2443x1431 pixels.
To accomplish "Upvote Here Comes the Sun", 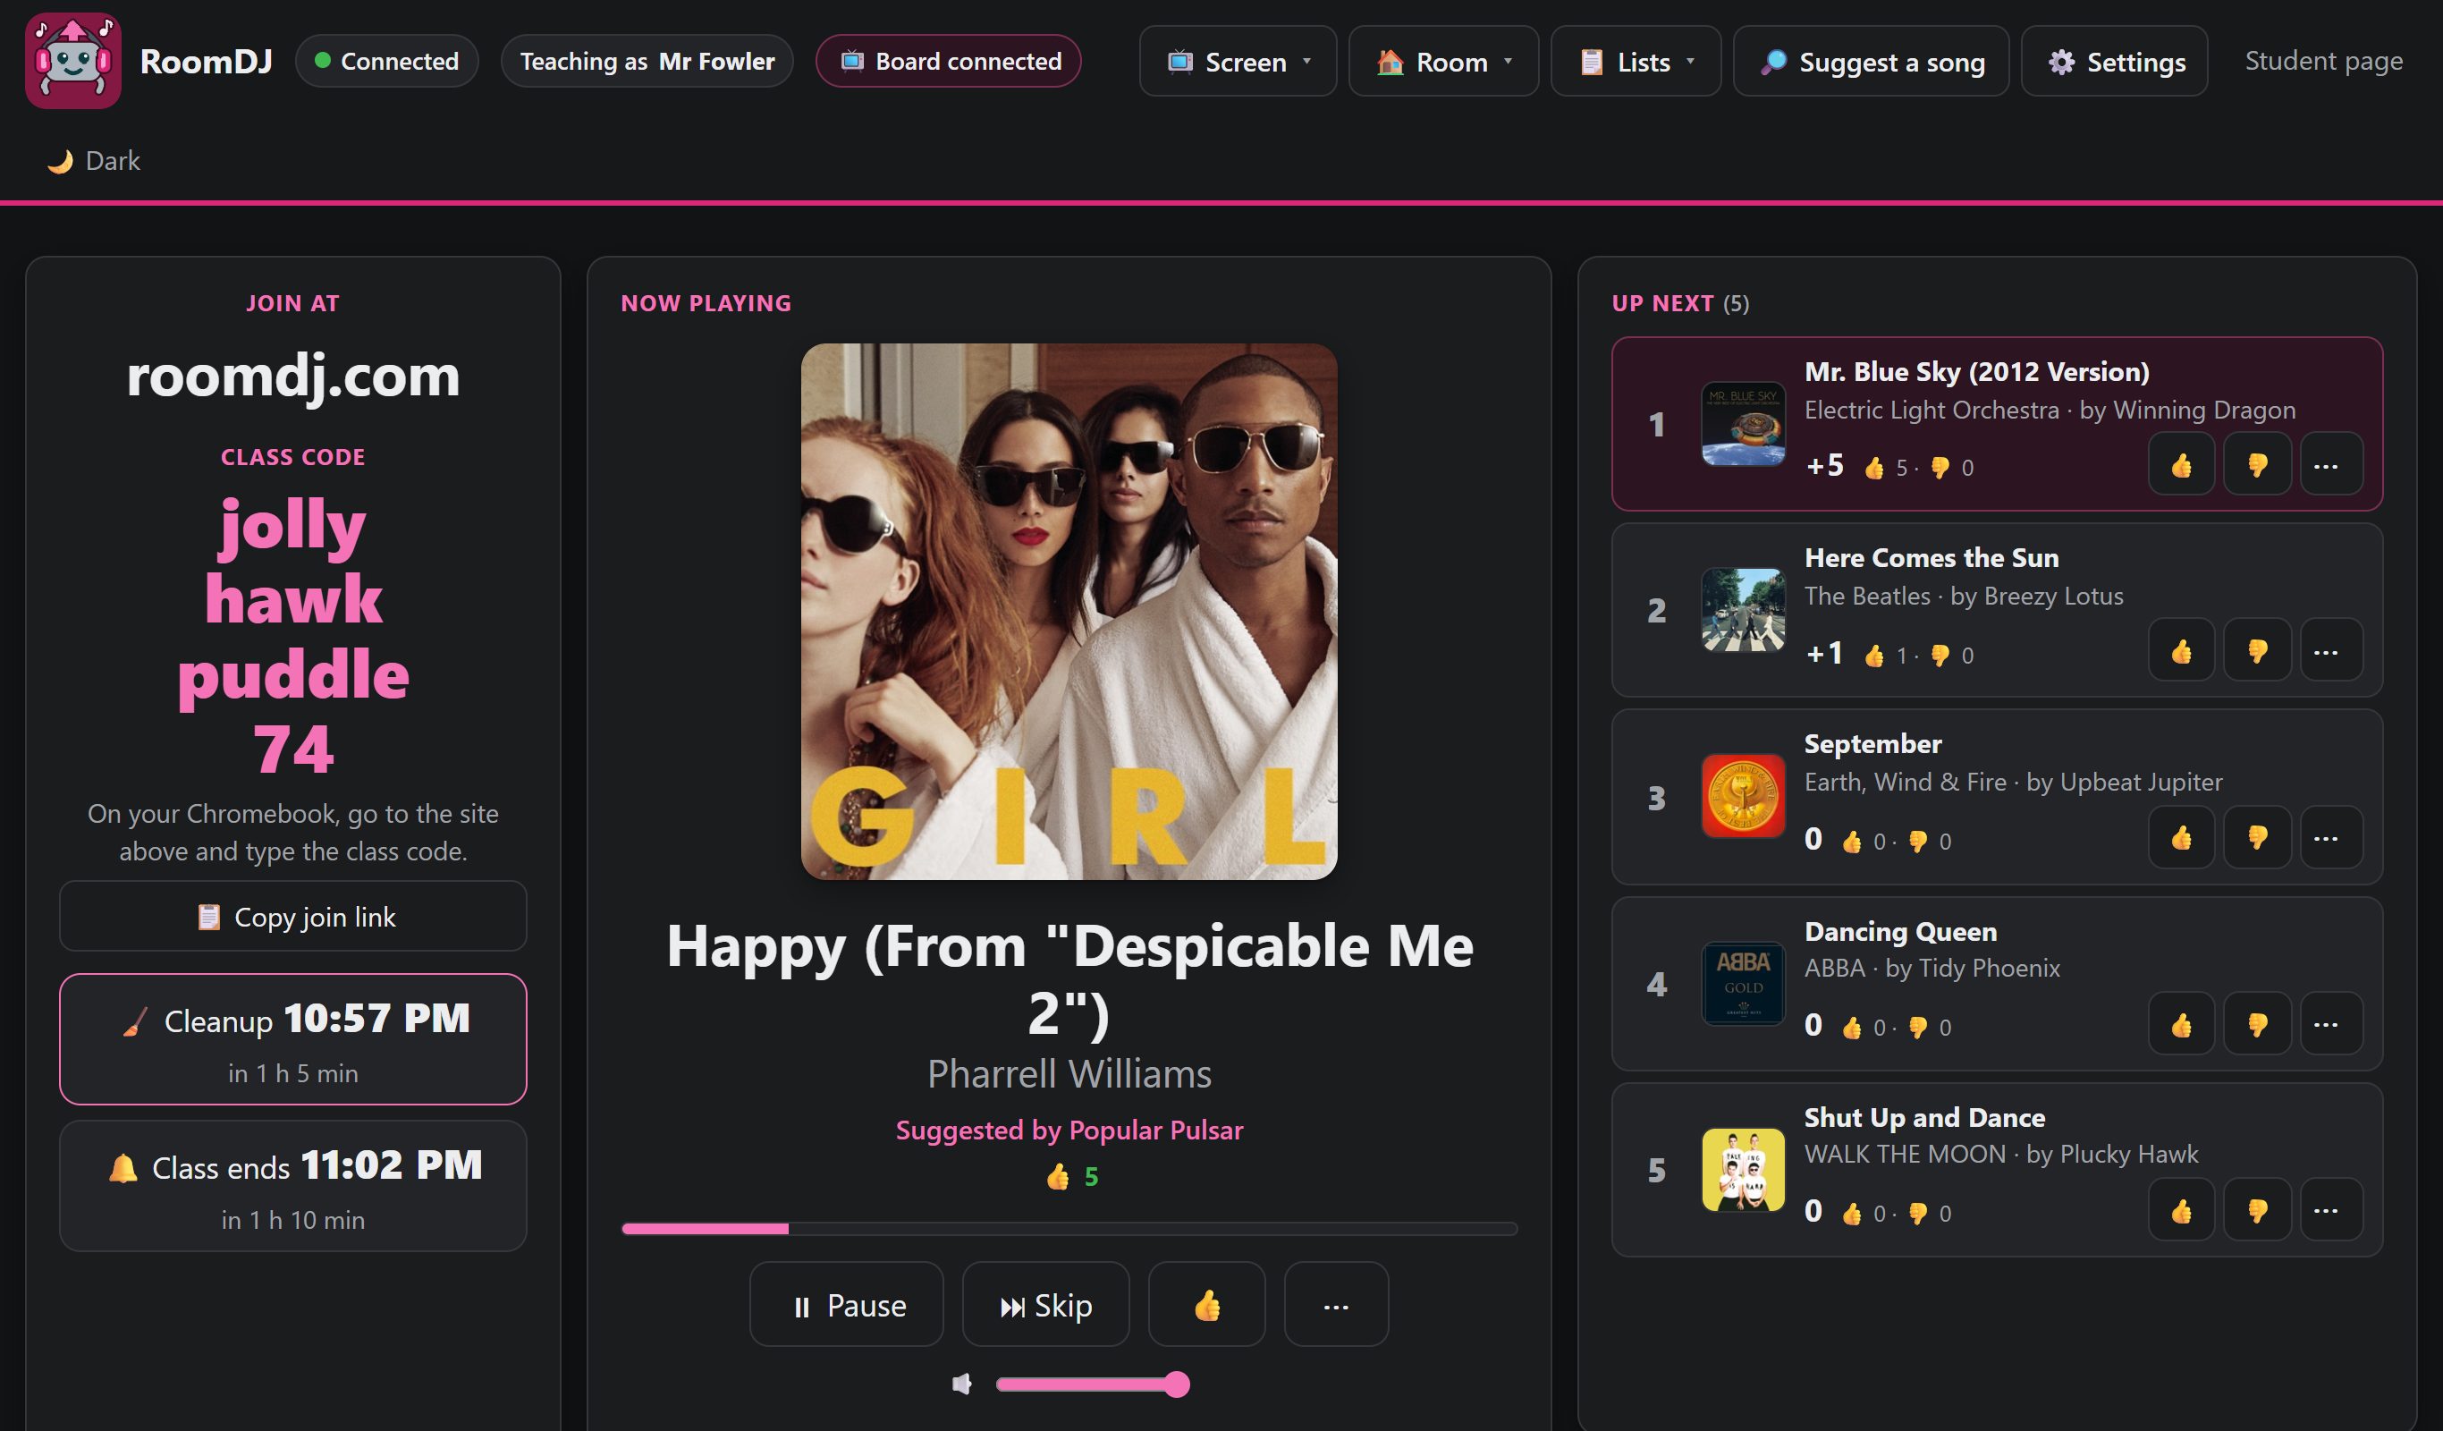I will coord(2180,651).
